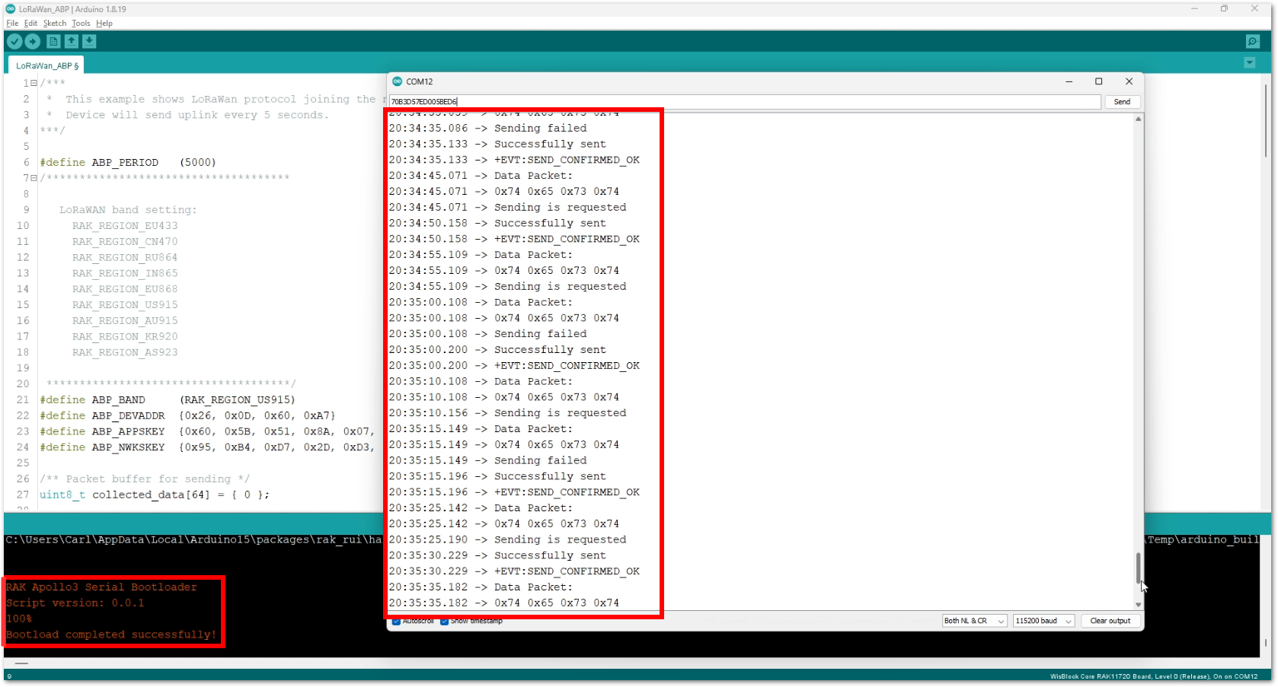Click RAK_REGION_US915 on line 15
The width and height of the screenshot is (1278, 687).
(x=125, y=305)
